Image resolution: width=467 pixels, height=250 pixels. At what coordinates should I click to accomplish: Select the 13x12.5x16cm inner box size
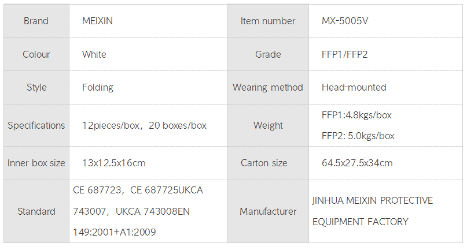[x=114, y=163]
